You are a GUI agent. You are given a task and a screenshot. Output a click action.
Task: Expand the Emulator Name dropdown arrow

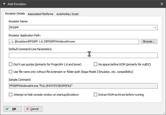(155, 28)
